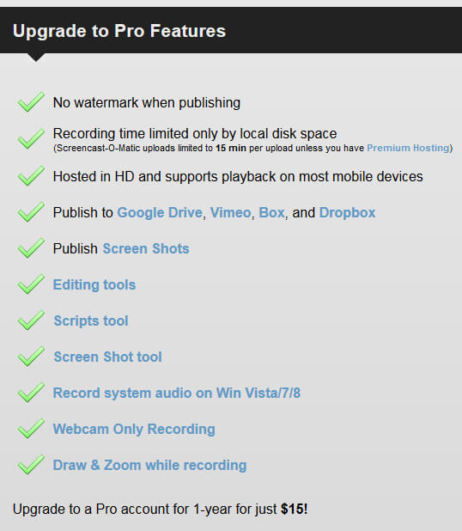The image size is (462, 531).
Task: Follow the Vimeo link
Action: coord(230,213)
